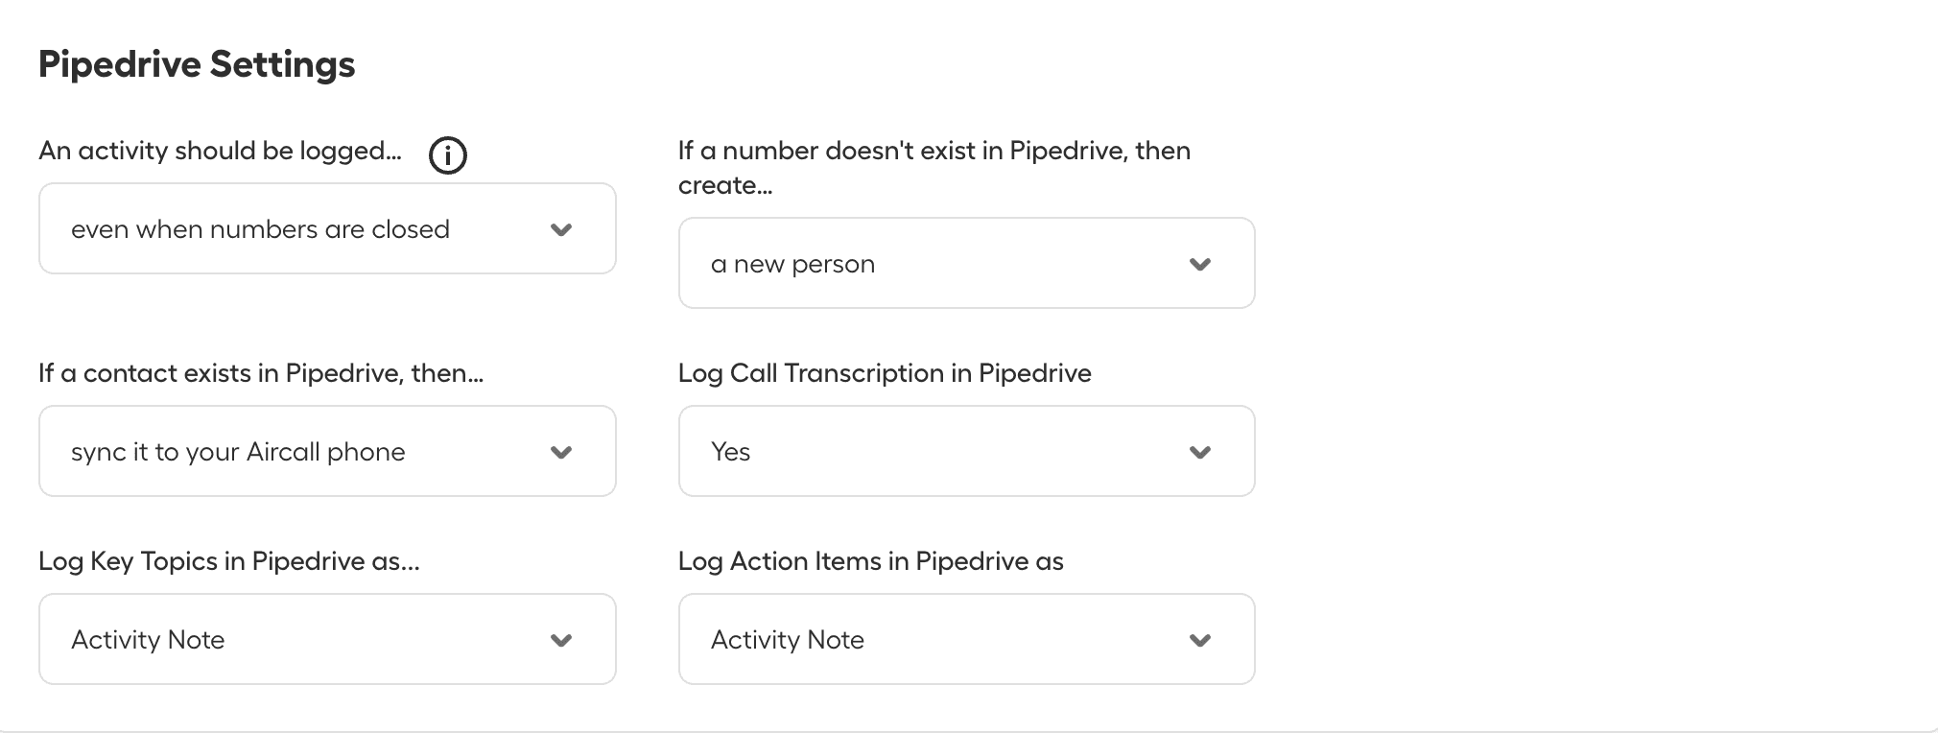Click the chevron on the Action Items Activity Note field
This screenshot has height=733, width=1938.
pyautogui.click(x=1201, y=639)
